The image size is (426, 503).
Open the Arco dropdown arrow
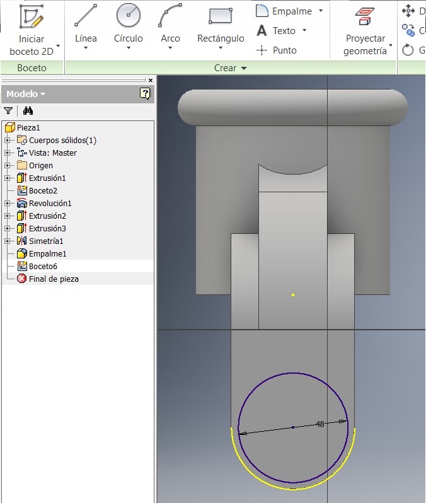170,48
